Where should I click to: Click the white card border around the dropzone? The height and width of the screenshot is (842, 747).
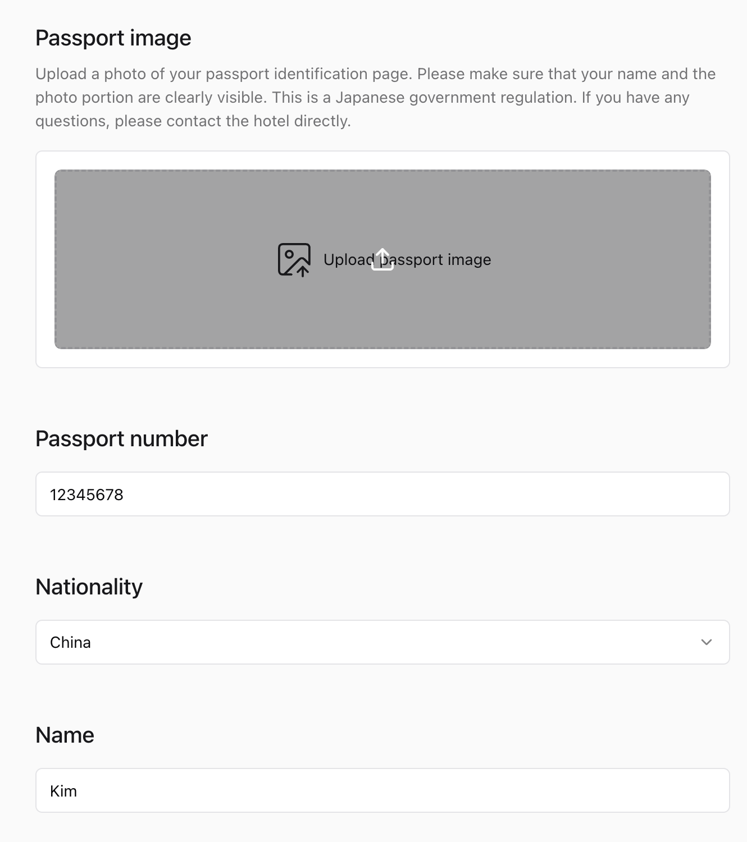(45, 358)
